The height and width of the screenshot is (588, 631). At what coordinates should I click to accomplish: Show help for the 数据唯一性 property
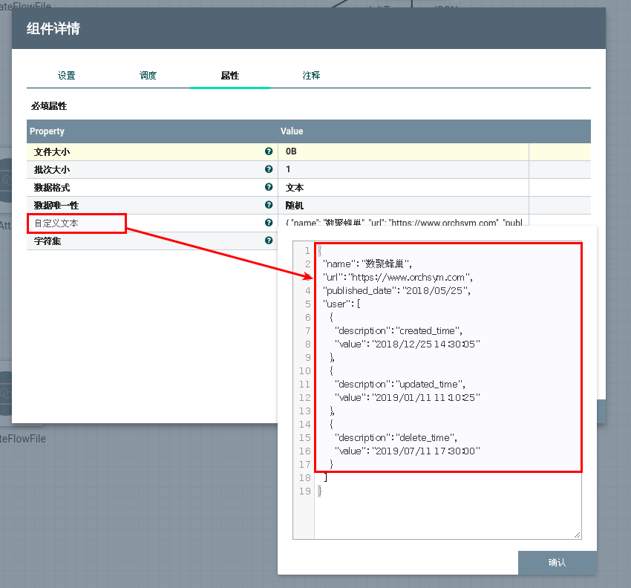(x=269, y=205)
